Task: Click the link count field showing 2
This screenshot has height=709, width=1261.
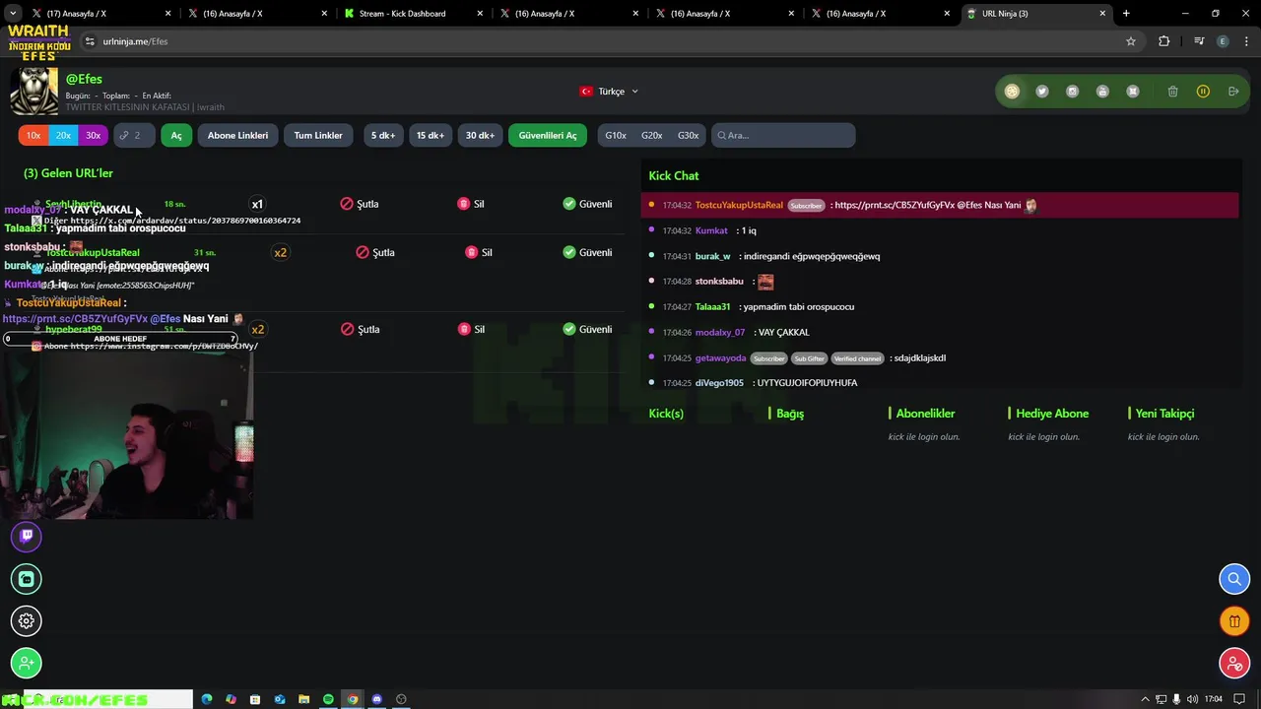Action: (134, 135)
